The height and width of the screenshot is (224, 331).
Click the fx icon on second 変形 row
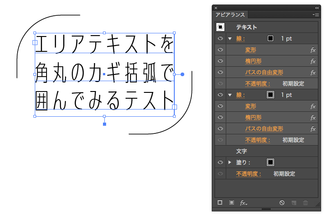(x=313, y=106)
